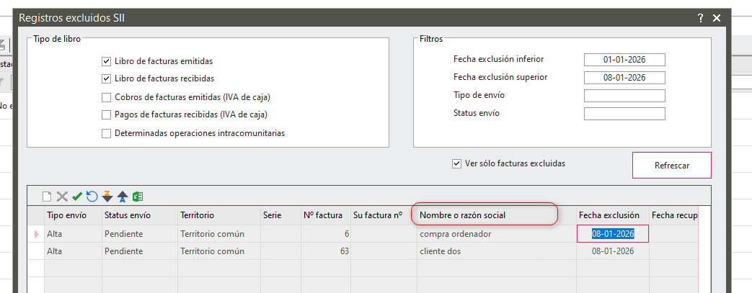
Task: Sort descending with the Z arrow icon
Action: coord(107,197)
